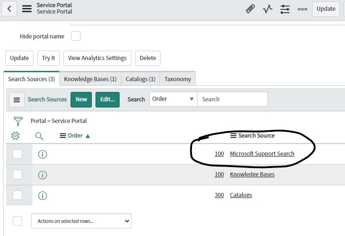This screenshot has height=236, width=345.
Task: Open more options three-dots icon
Action: point(302,9)
